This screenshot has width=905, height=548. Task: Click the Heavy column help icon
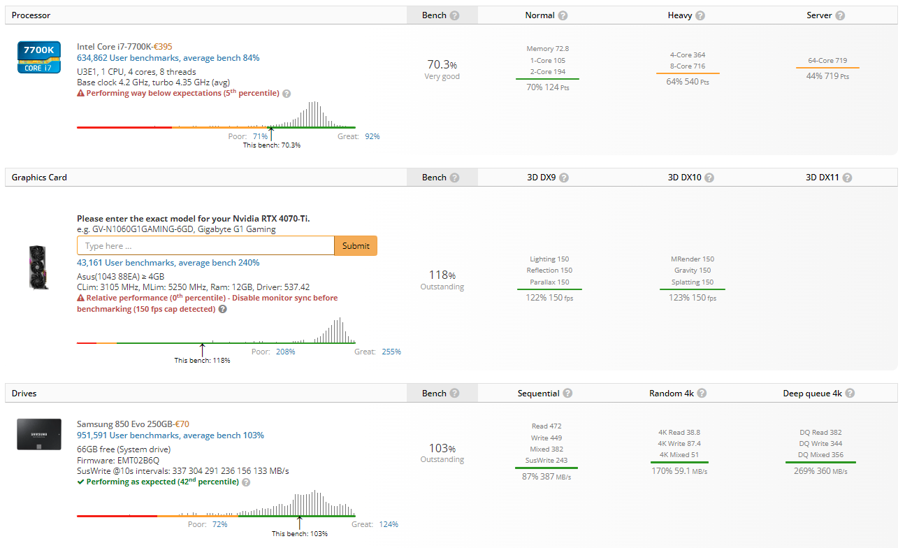(702, 15)
